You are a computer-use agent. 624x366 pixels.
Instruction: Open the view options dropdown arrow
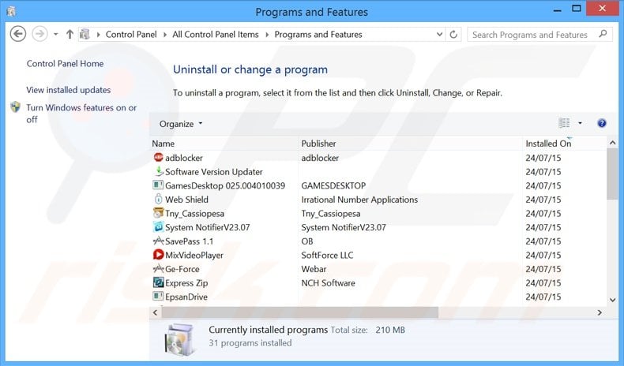point(580,123)
